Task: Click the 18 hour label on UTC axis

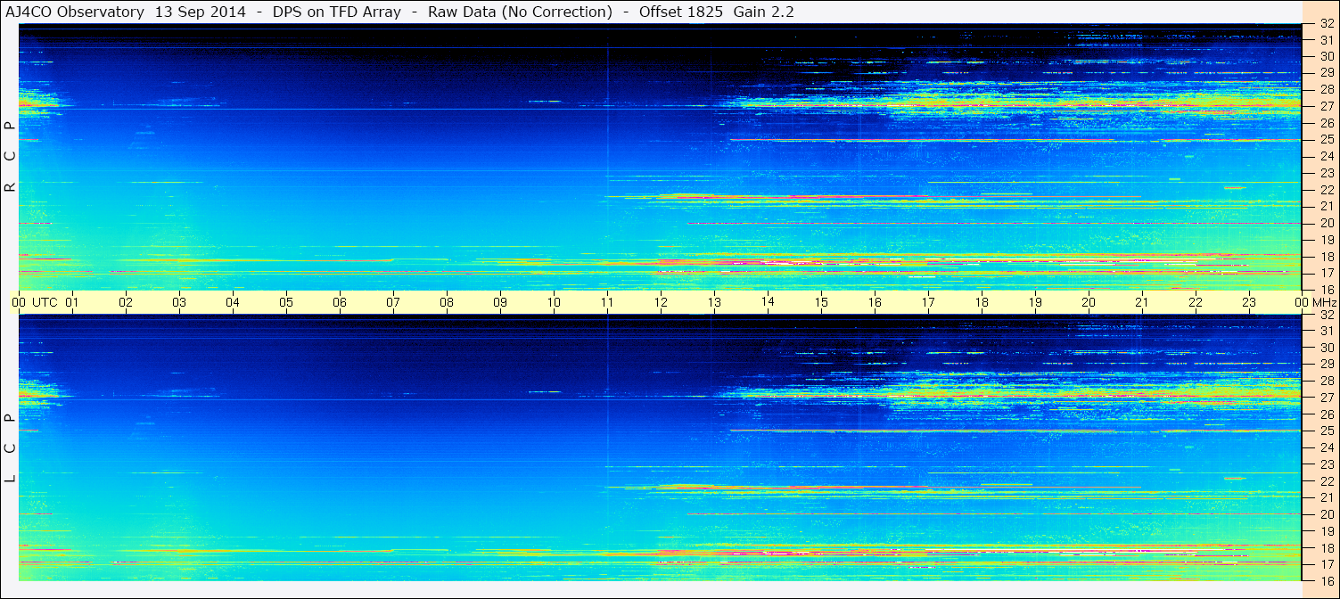Action: tap(982, 302)
